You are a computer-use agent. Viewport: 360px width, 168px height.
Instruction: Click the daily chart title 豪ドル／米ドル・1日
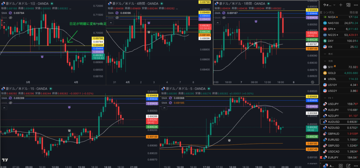click(20, 4)
